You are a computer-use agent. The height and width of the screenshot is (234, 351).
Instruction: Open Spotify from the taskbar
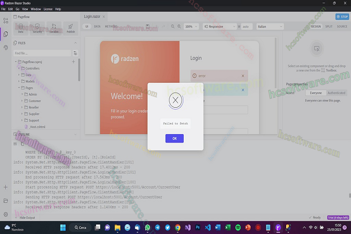pyautogui.click(x=238, y=228)
